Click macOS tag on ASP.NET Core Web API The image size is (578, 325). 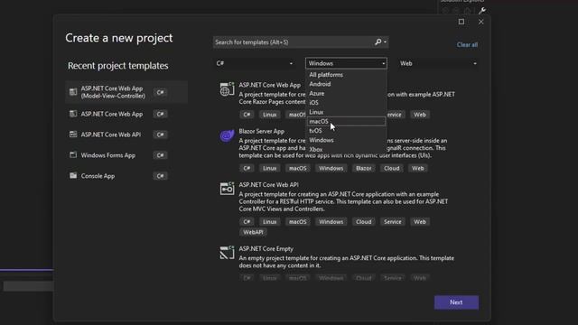point(297,221)
